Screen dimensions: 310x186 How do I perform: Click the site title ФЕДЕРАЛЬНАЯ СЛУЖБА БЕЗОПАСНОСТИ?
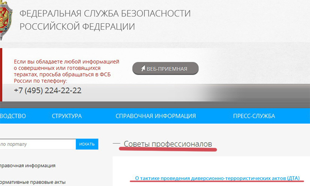(x=105, y=13)
